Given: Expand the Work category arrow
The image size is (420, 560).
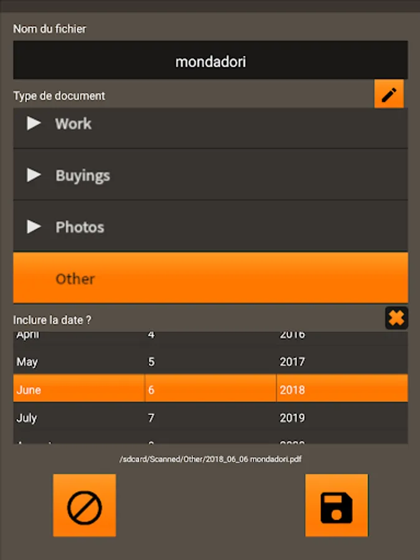Looking at the screenshot, I should (x=34, y=123).
